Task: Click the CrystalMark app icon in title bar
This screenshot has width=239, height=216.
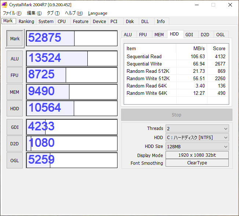Action: tap(4, 5)
